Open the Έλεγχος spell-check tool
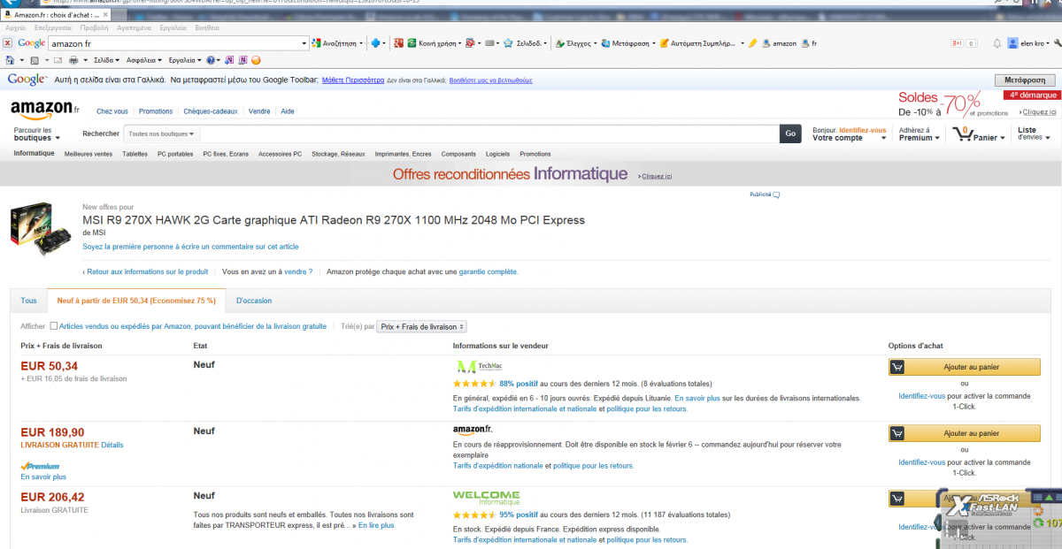Viewport: 1062px width, 549px height. coord(576,42)
